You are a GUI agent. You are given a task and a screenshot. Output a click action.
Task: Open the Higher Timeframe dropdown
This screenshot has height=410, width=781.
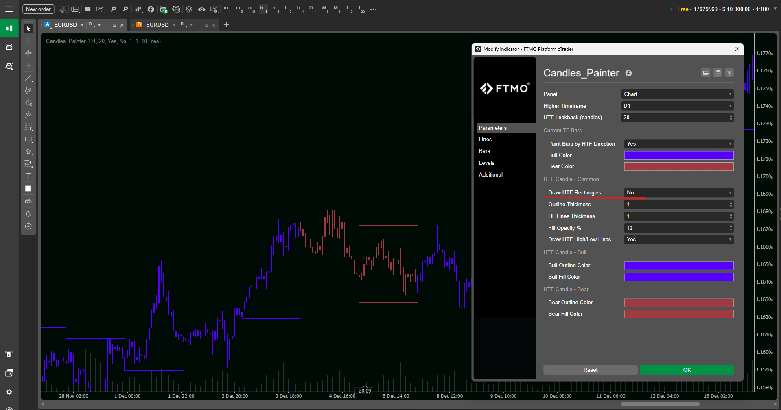click(677, 106)
